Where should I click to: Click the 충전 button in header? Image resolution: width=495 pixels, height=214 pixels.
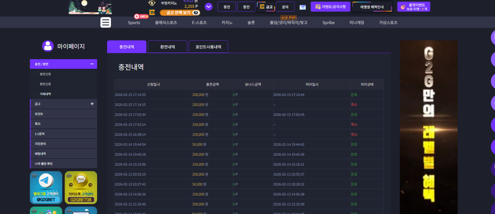click(x=227, y=7)
